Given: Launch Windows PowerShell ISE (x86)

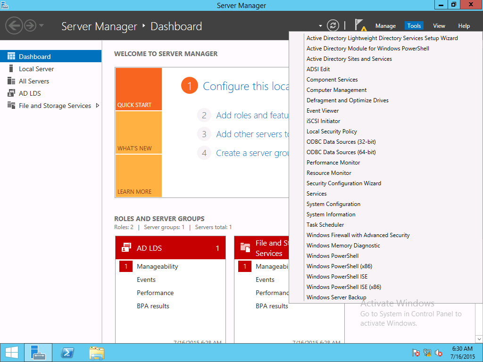Looking at the screenshot, I should pyautogui.click(x=344, y=287).
